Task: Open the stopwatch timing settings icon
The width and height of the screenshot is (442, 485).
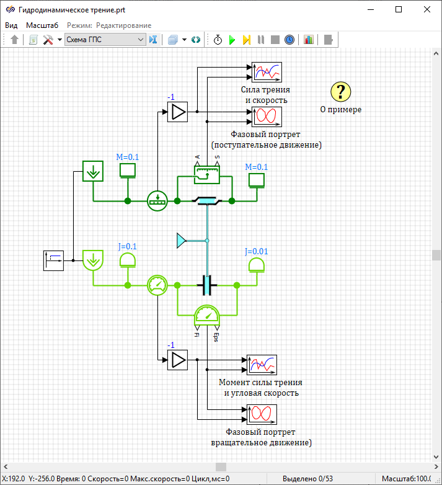Action: 218,40
